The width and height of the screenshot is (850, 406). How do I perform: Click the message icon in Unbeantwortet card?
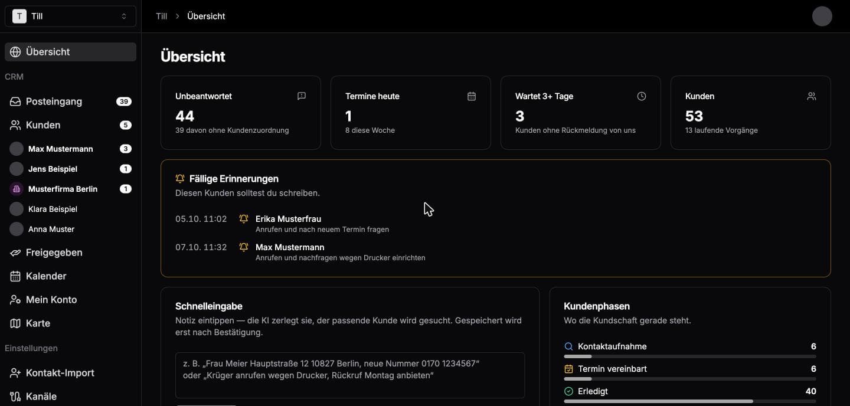tap(302, 96)
